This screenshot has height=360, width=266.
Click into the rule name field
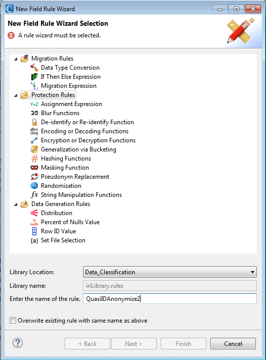pos(170,299)
